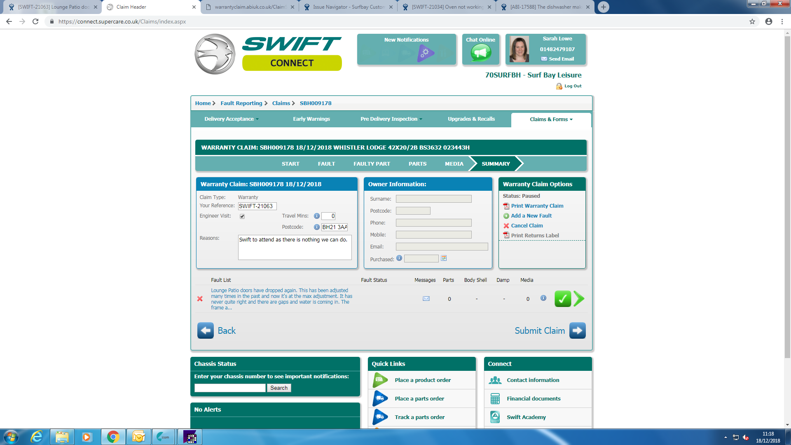Screen dimensions: 791x445
Task: Open Google Chrome from the taskbar
Action: (x=113, y=437)
